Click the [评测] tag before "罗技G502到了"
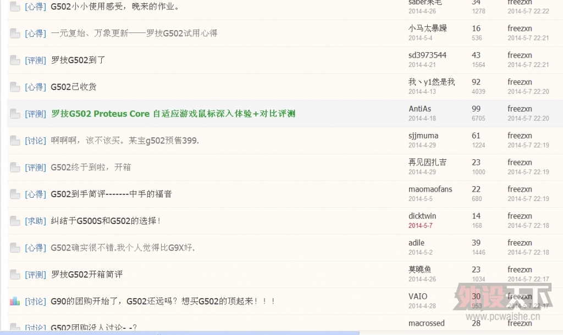This screenshot has height=335, width=563. click(35, 60)
